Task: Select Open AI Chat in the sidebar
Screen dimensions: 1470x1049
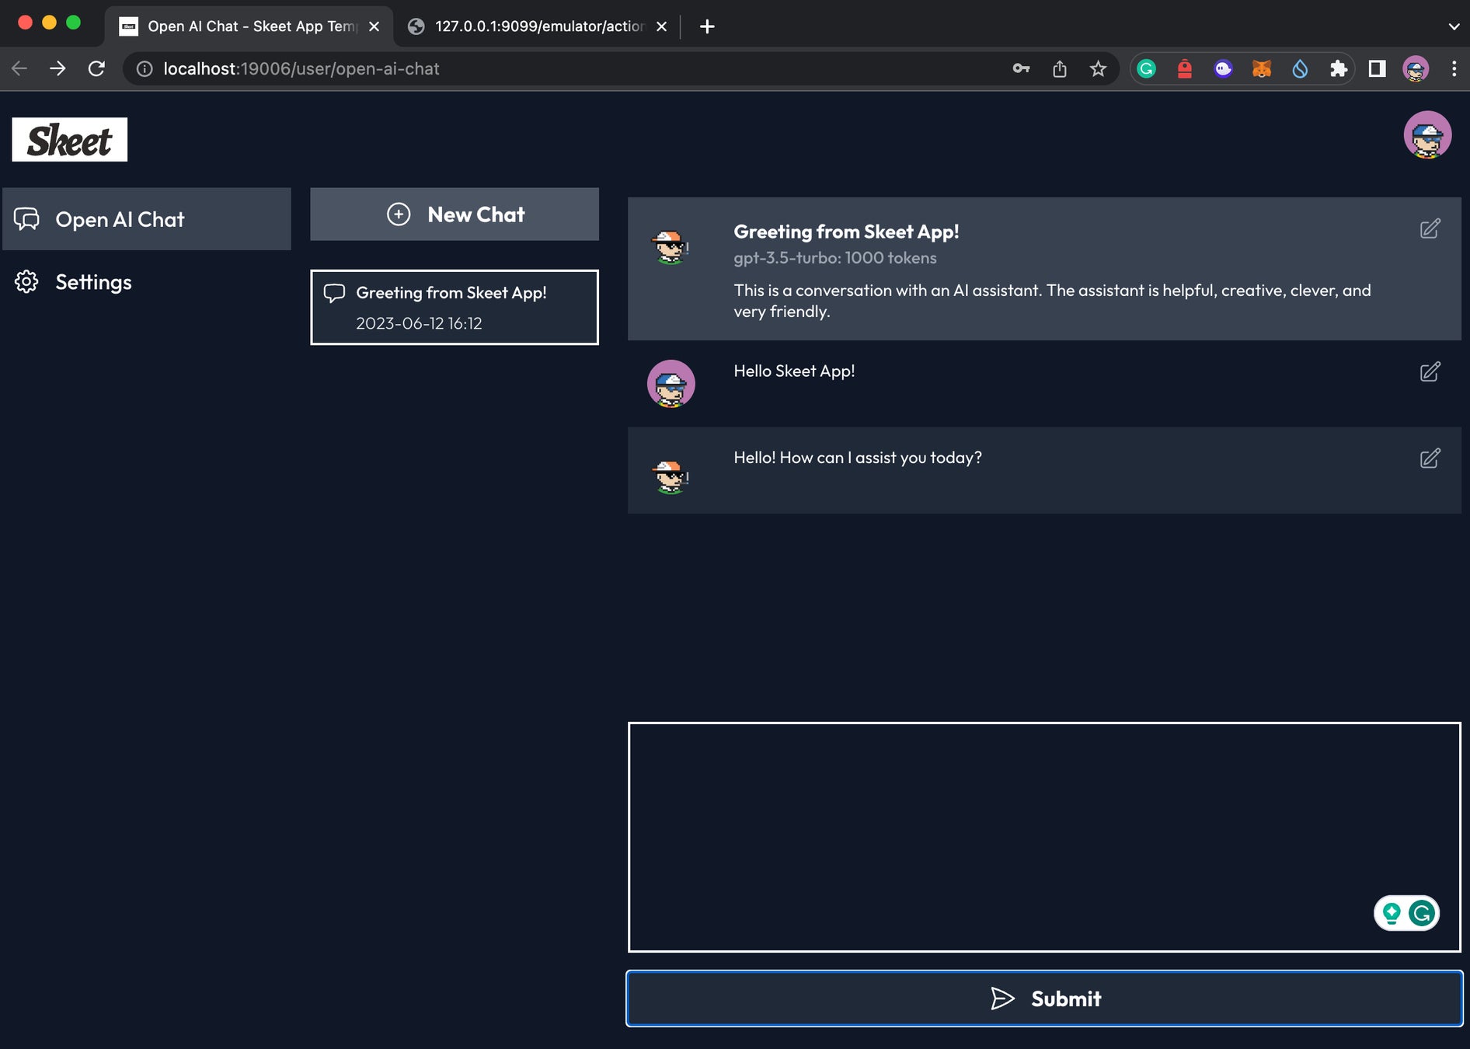Action: pos(147,219)
